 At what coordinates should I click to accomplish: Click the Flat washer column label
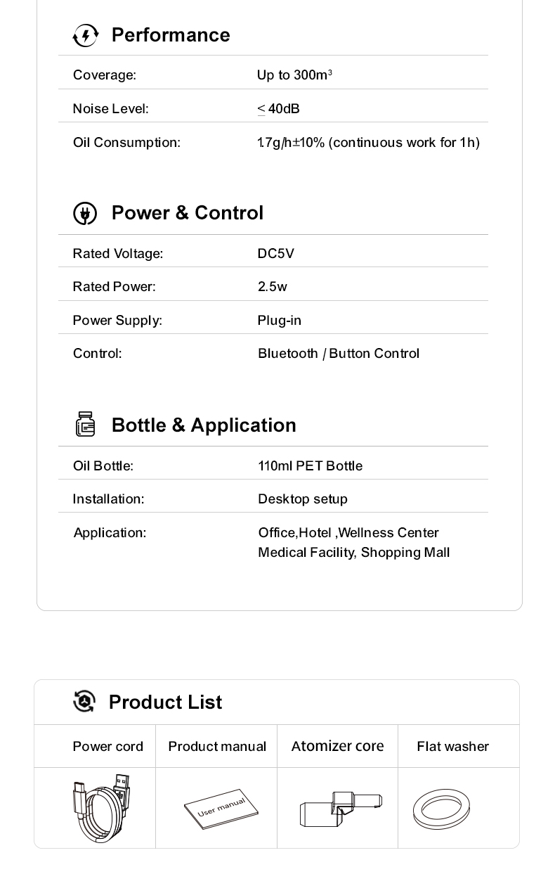coord(452,747)
